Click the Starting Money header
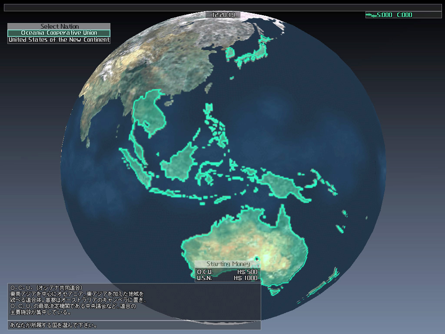This screenshot has width=445, height=334. (228, 264)
